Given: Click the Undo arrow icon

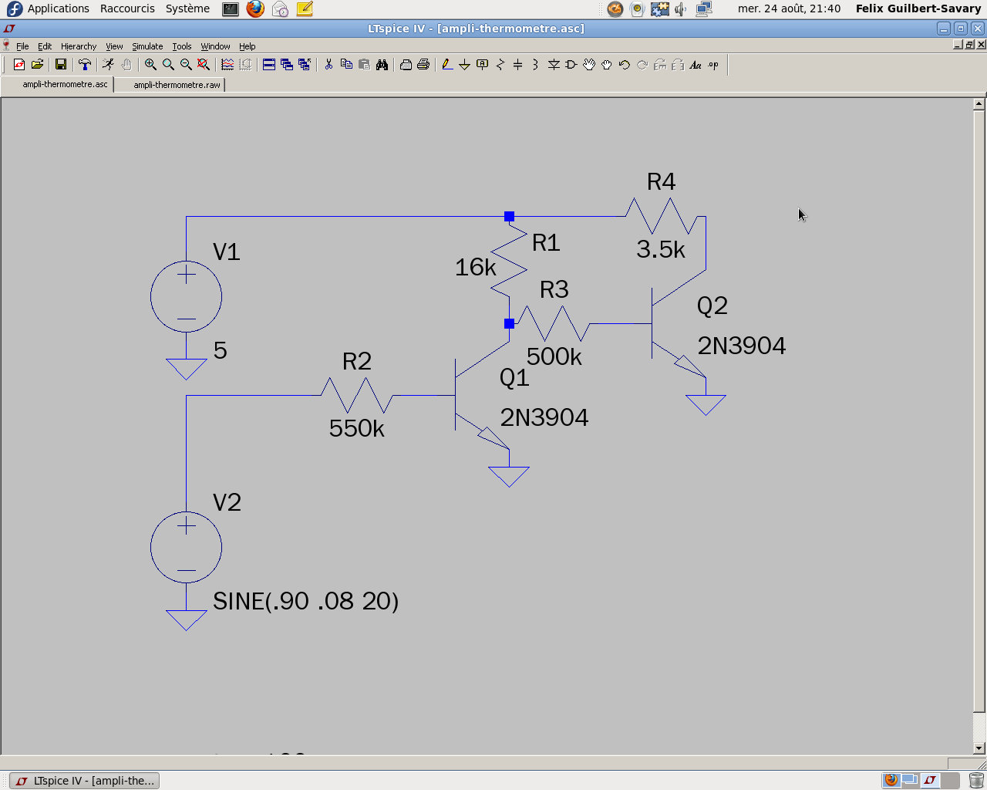Looking at the screenshot, I should [x=625, y=65].
